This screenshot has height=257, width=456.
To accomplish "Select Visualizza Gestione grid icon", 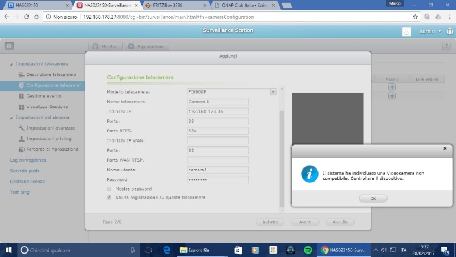I will tap(22, 107).
